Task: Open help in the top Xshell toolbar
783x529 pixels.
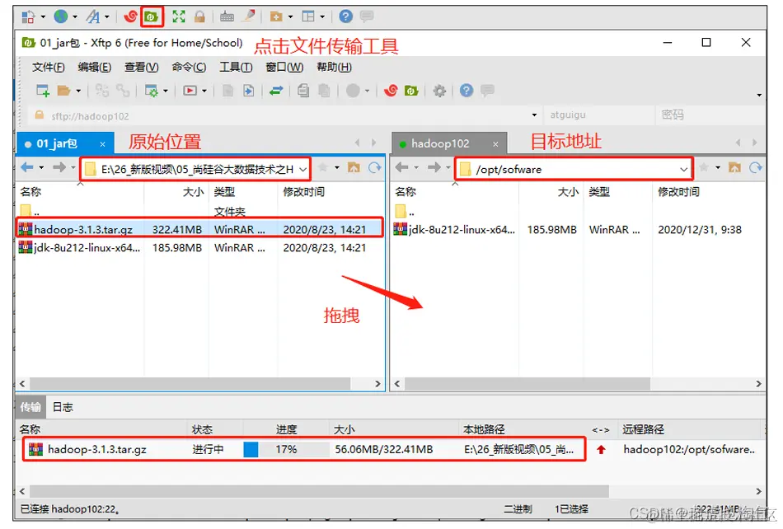Action: click(x=345, y=16)
